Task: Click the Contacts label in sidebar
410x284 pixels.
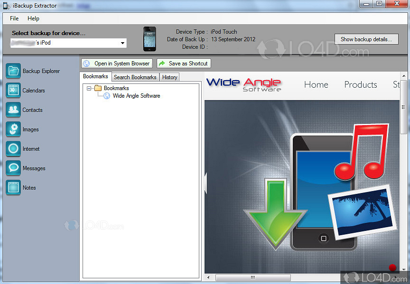Action: click(32, 110)
